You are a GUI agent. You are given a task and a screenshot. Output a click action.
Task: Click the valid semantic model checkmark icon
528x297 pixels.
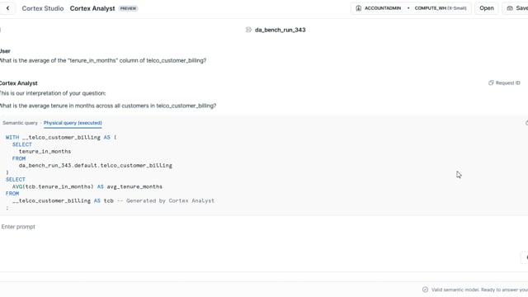[426, 290]
